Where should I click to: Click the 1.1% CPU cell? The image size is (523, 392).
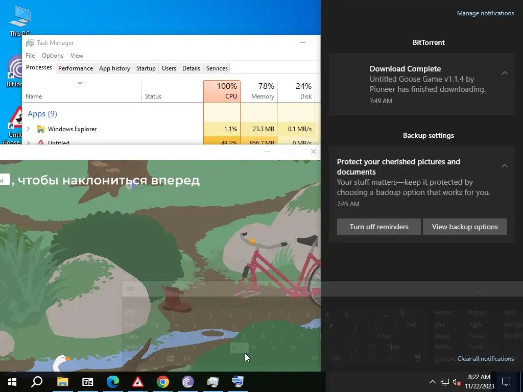coord(222,129)
